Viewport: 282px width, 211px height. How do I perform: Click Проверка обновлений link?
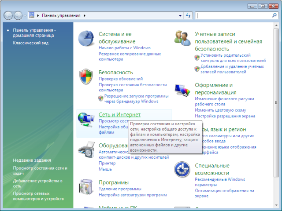click(x=121, y=79)
